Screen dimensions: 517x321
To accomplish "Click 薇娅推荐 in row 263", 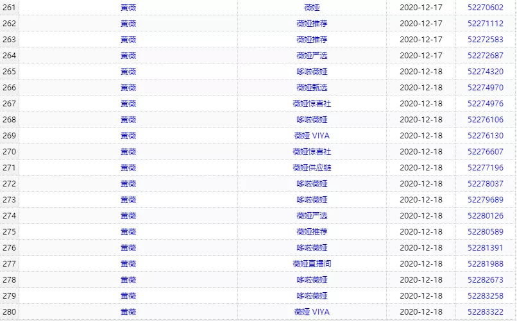I will [312, 40].
